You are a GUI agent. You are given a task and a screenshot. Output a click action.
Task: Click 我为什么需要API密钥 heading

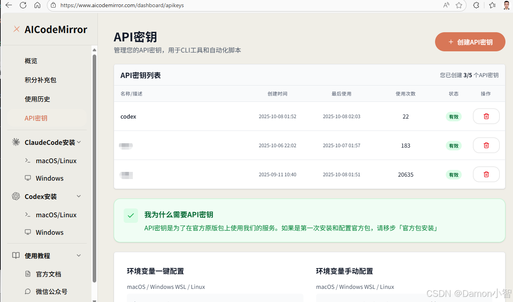[x=179, y=215]
